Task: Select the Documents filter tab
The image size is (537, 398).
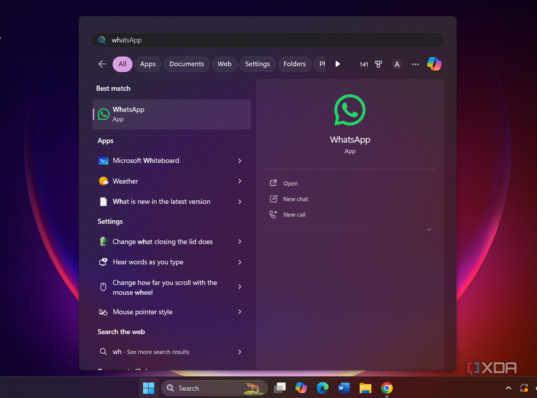Action: (x=187, y=64)
